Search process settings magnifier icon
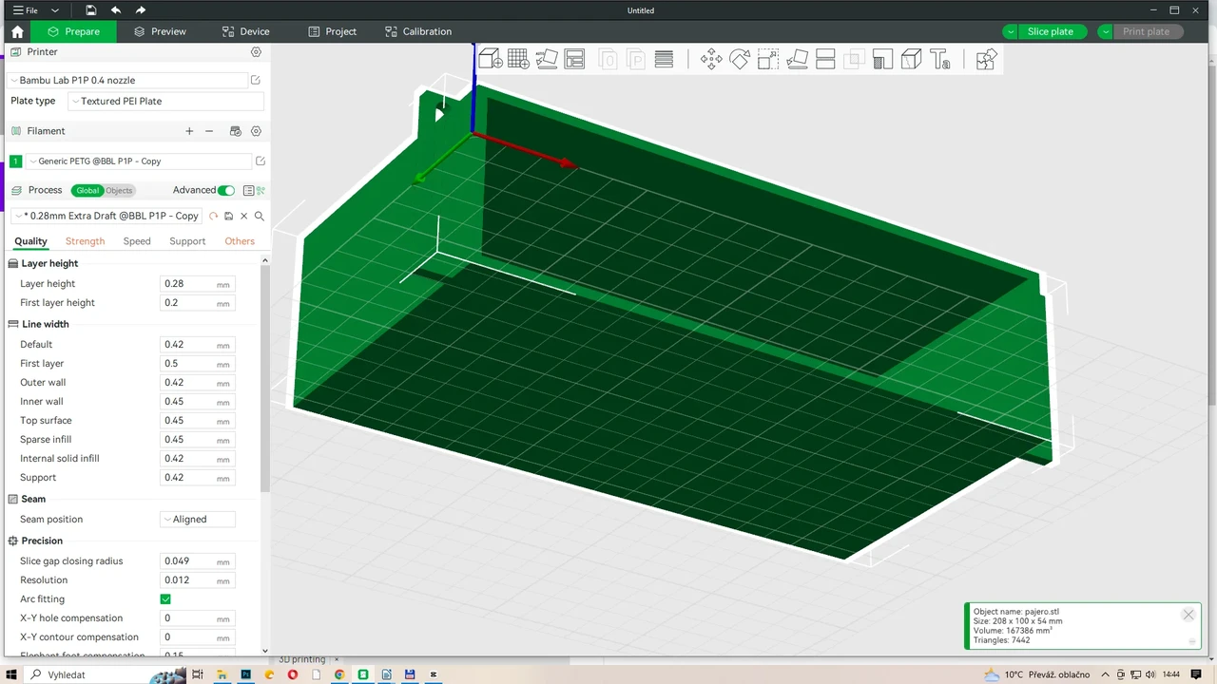1217x684 pixels. (x=259, y=216)
